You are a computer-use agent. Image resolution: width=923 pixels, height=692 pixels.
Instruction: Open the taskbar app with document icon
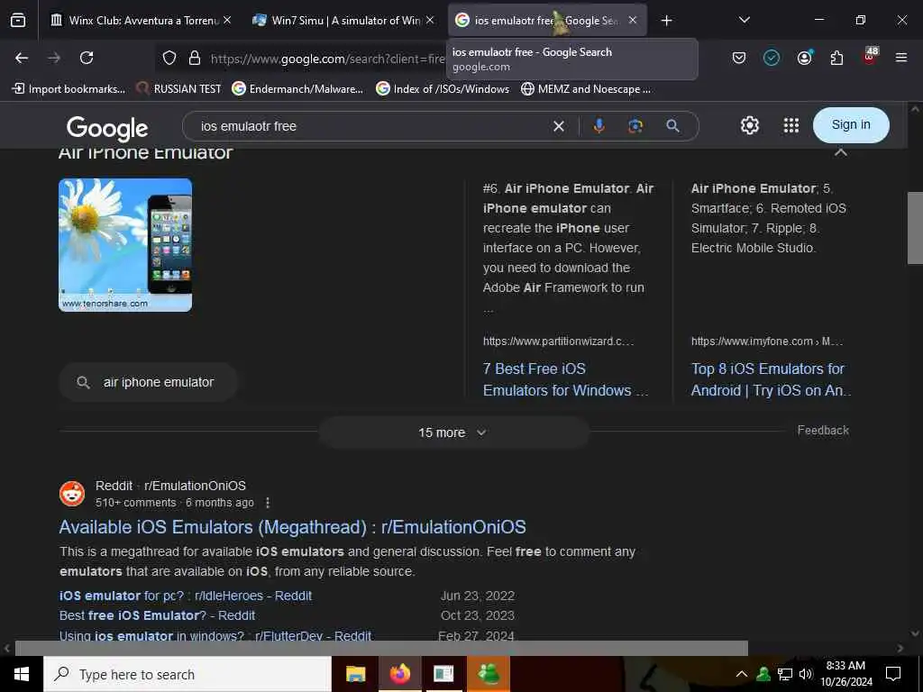(443, 674)
